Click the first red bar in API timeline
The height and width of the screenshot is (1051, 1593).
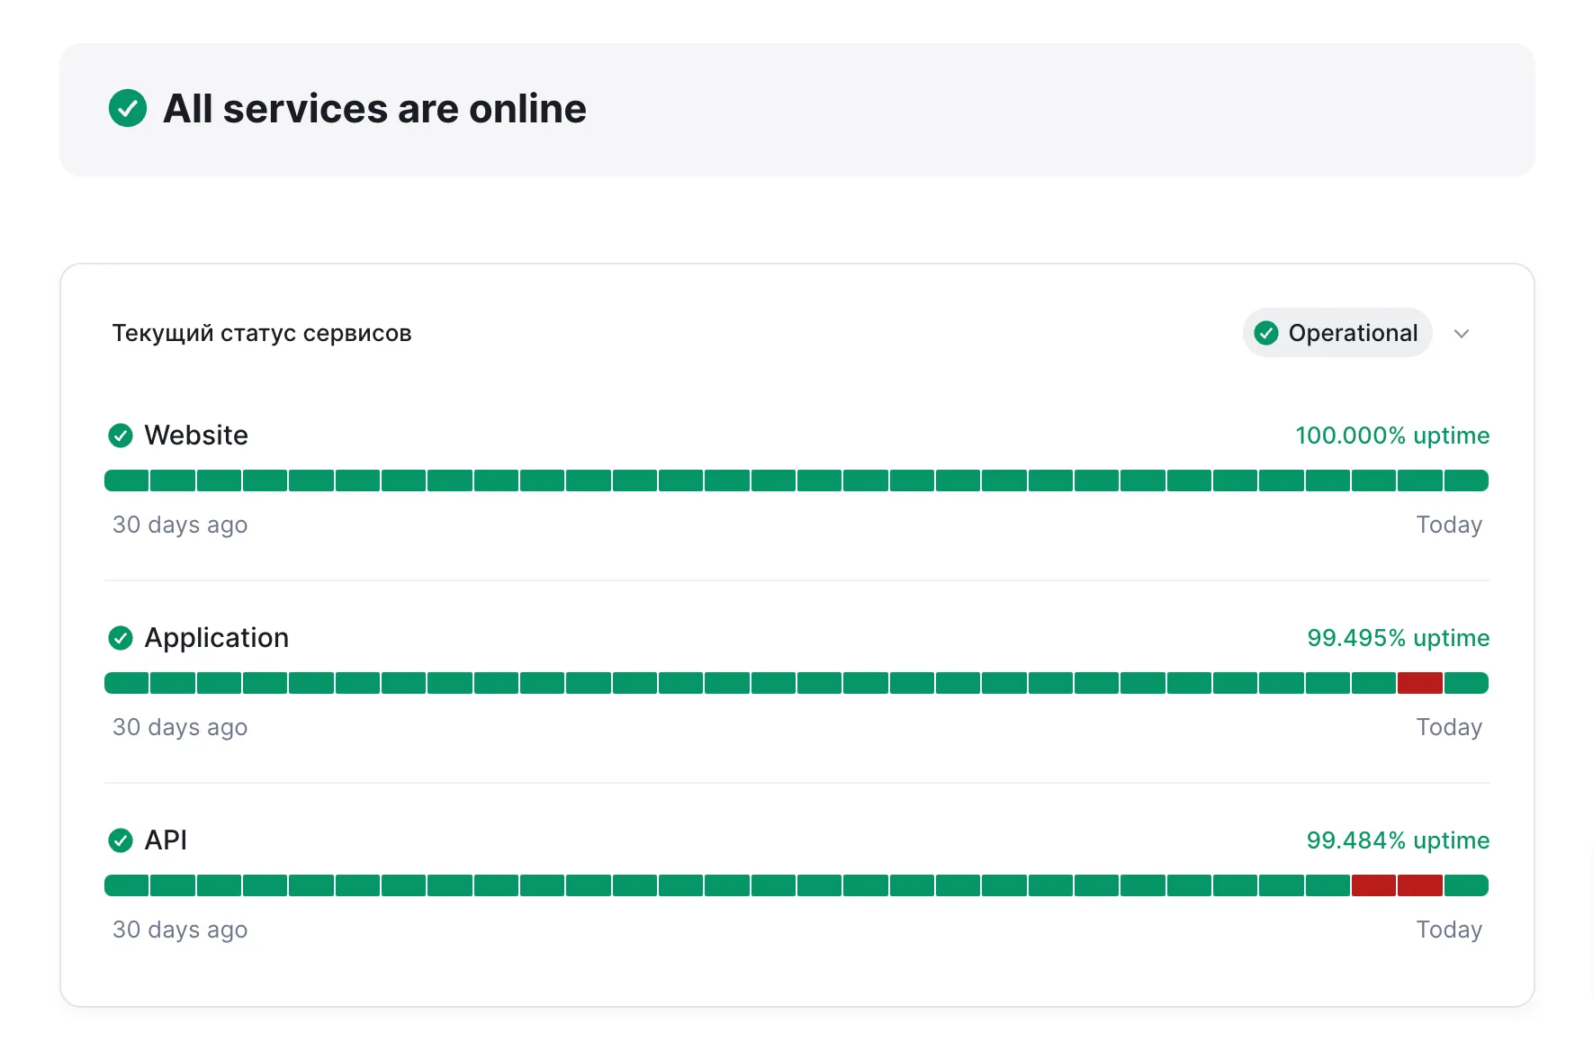(x=1373, y=885)
